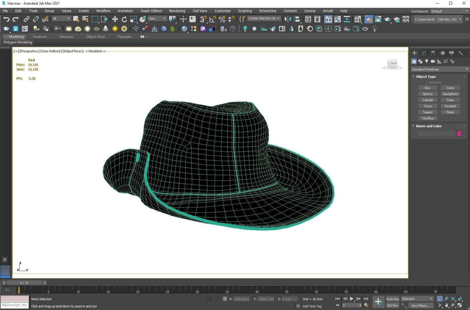Open the Standard Primitives category dropdown
470x310 pixels.
(x=439, y=69)
